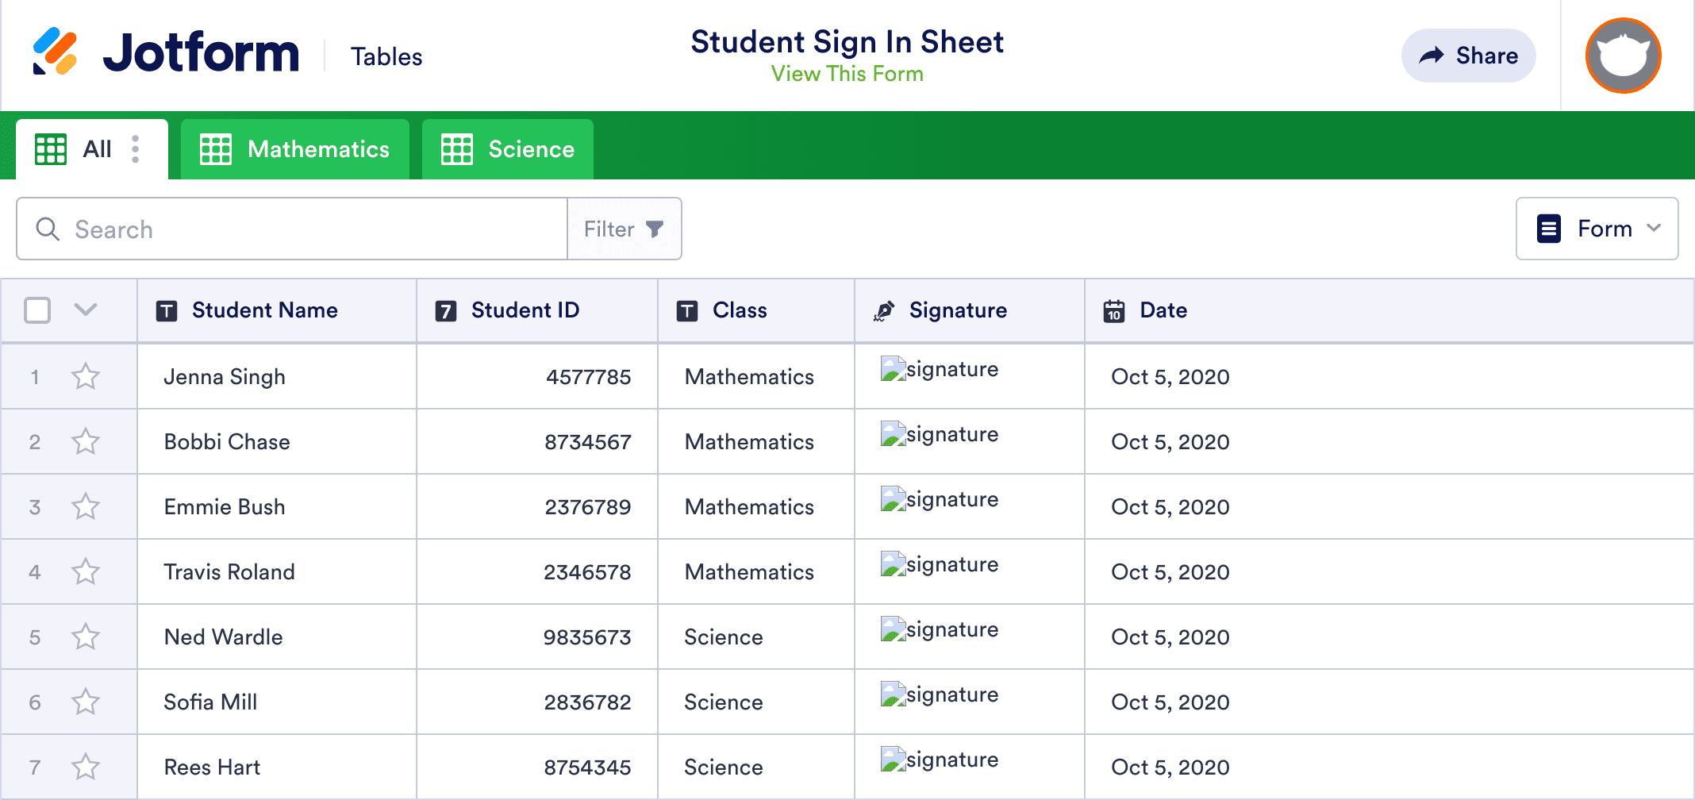Click inside the Search field

coord(238,229)
